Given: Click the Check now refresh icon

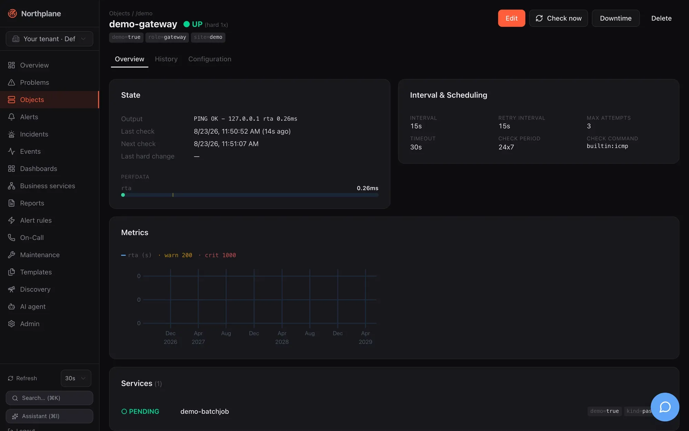Looking at the screenshot, I should coord(539,18).
